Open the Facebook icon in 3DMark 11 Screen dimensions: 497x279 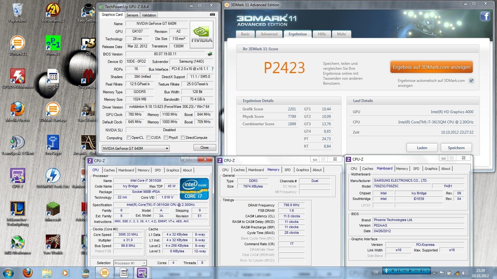[485, 16]
